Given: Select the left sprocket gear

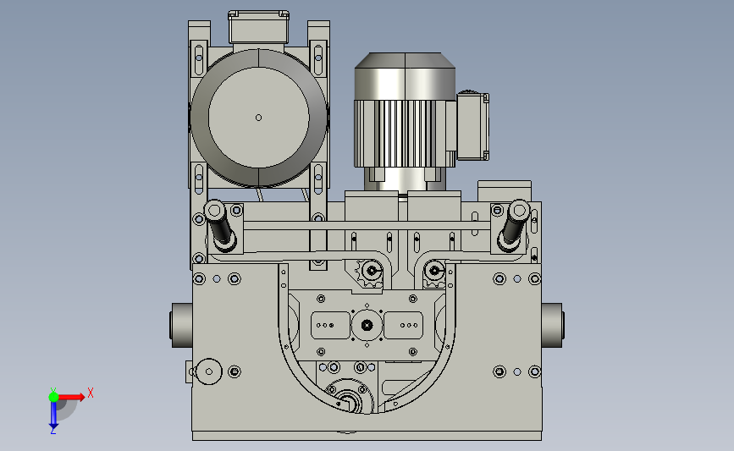Looking at the screenshot, I should pos(370,273).
